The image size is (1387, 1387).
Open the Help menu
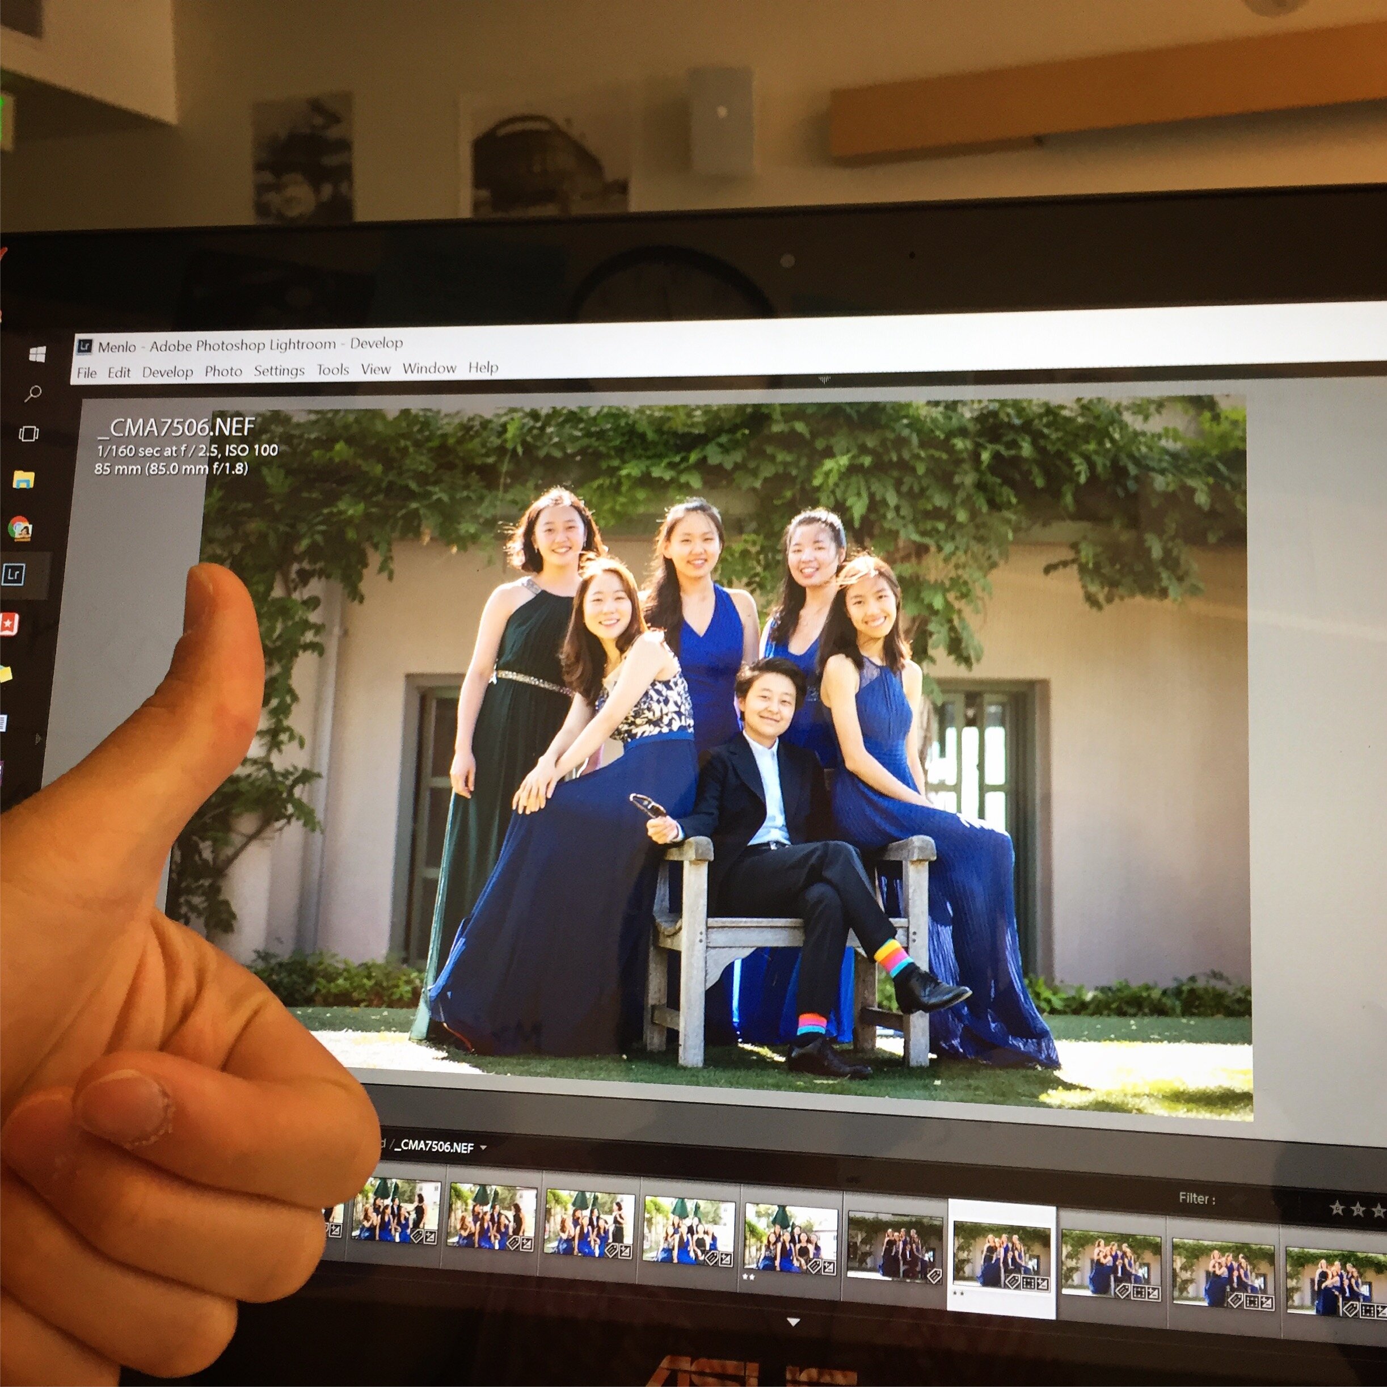tap(483, 368)
